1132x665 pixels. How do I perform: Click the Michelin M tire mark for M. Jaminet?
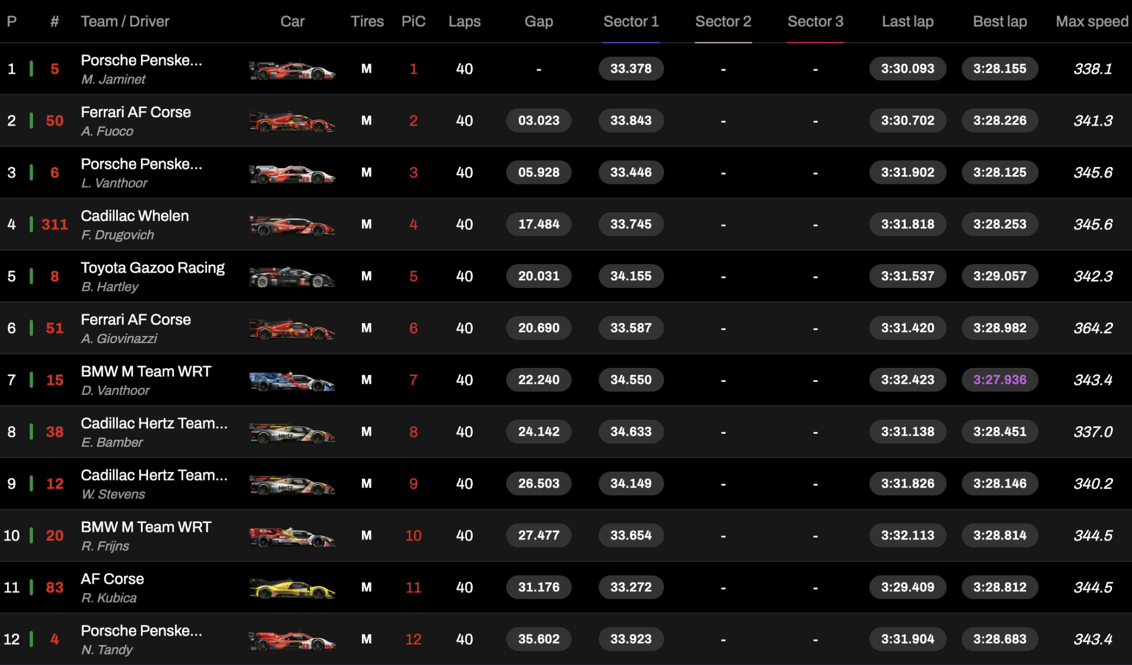(x=367, y=69)
